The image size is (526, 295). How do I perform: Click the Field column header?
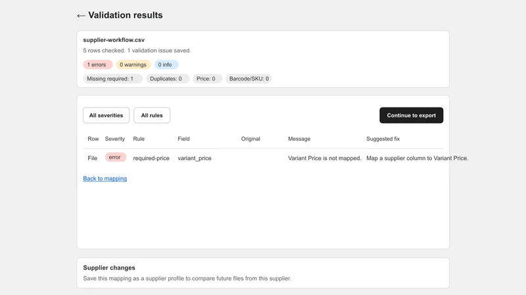[183, 139]
